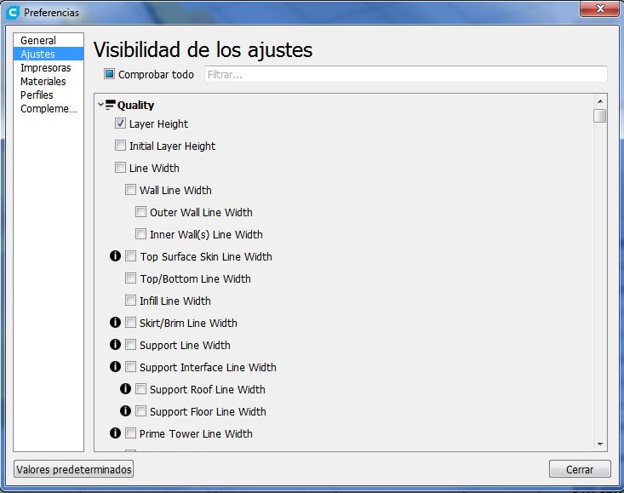Uncheck the Layer Height checkbox
Screen dimensions: 624x493
120,123
